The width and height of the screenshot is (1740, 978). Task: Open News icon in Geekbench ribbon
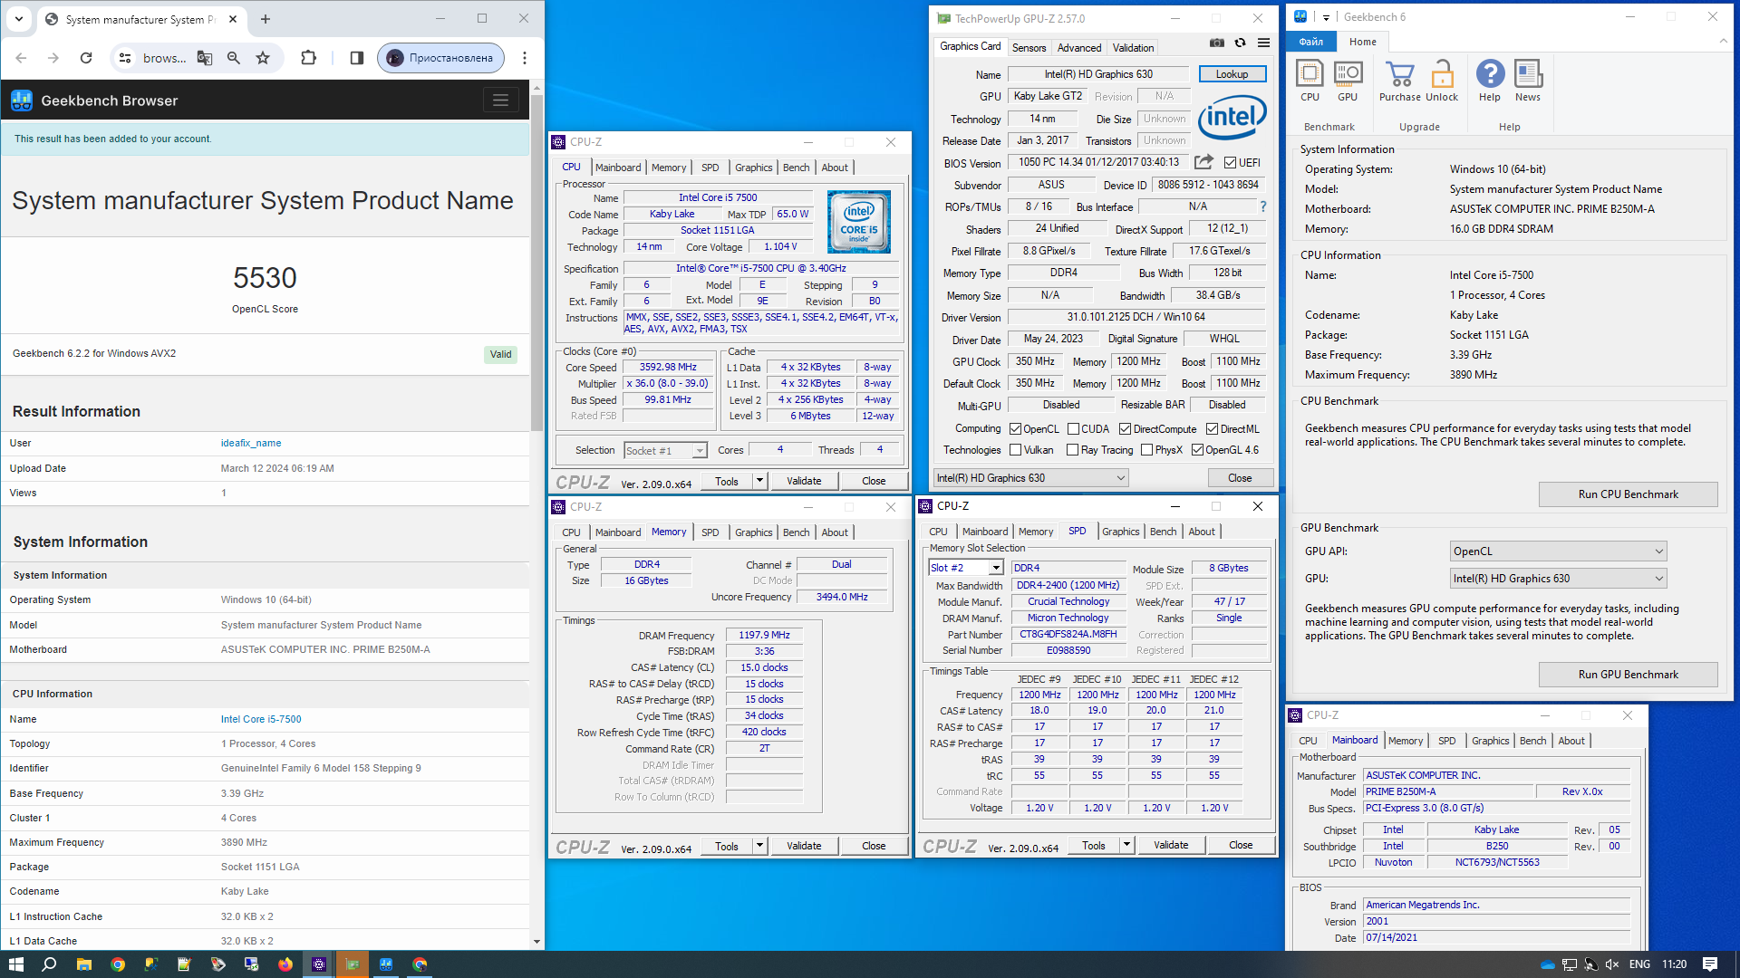[x=1528, y=81]
